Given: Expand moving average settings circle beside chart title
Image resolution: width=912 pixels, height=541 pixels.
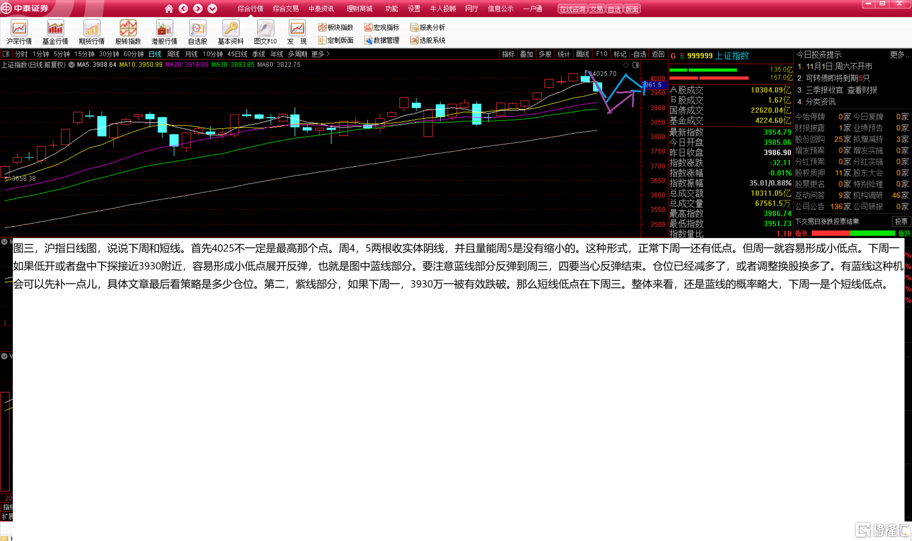Looking at the screenshot, I should tap(71, 65).
